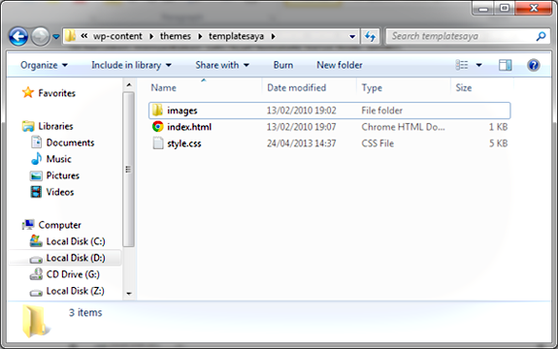Click date 24/04/2013 14:37
This screenshot has height=349, width=558.
tap(302, 143)
